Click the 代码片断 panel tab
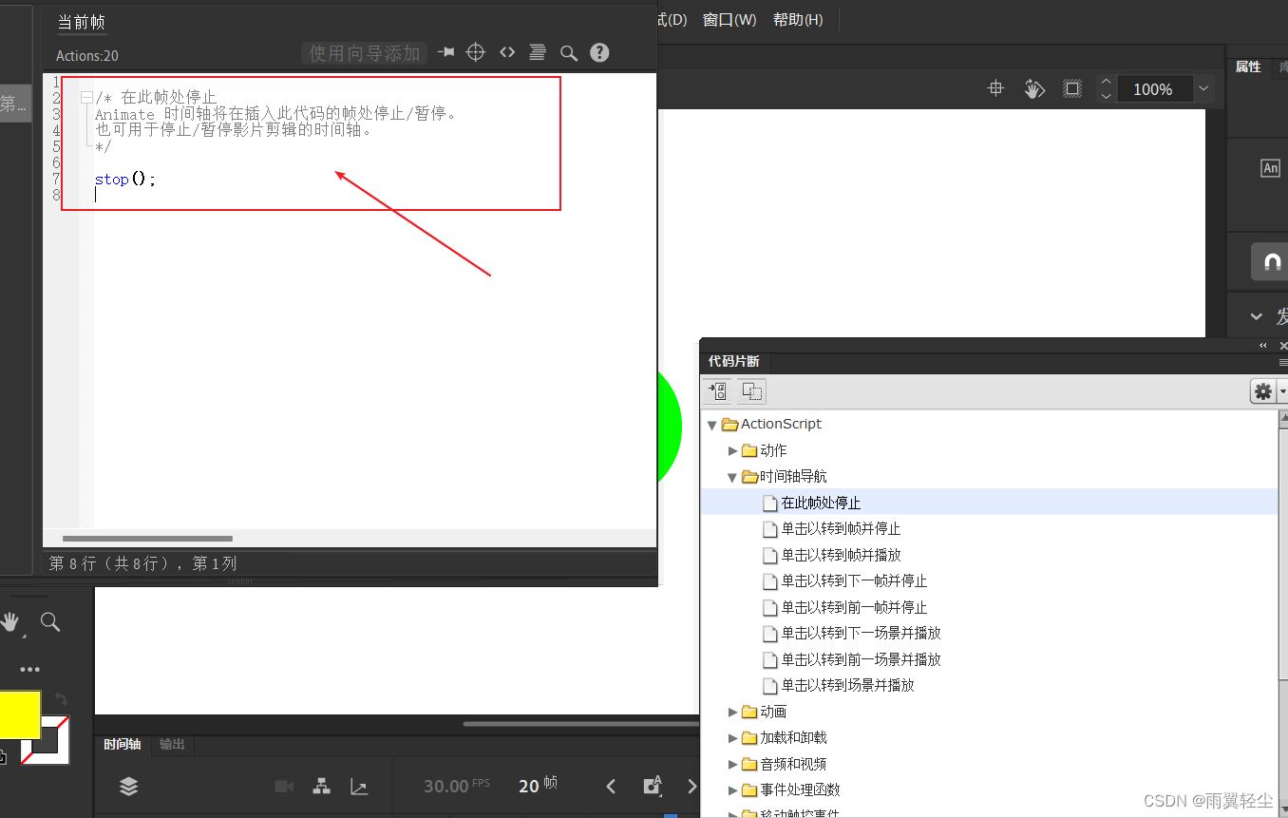 (x=734, y=362)
